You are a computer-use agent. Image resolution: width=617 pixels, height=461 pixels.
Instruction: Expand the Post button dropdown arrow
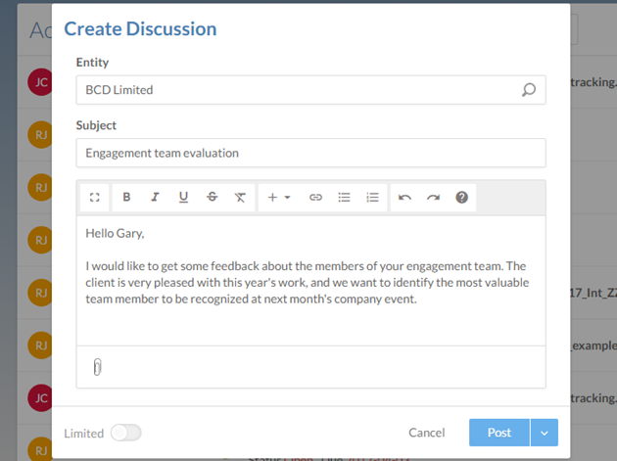544,433
